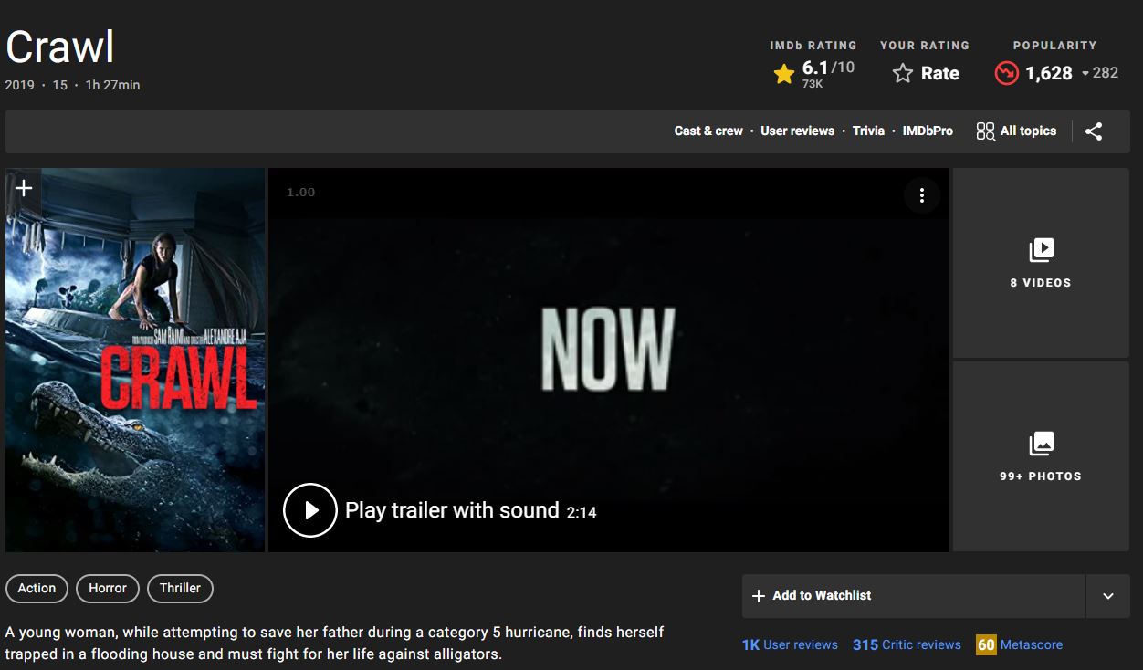Screen dimensions: 1143x670
Task: Click the 60 Metascore badge
Action: point(986,644)
